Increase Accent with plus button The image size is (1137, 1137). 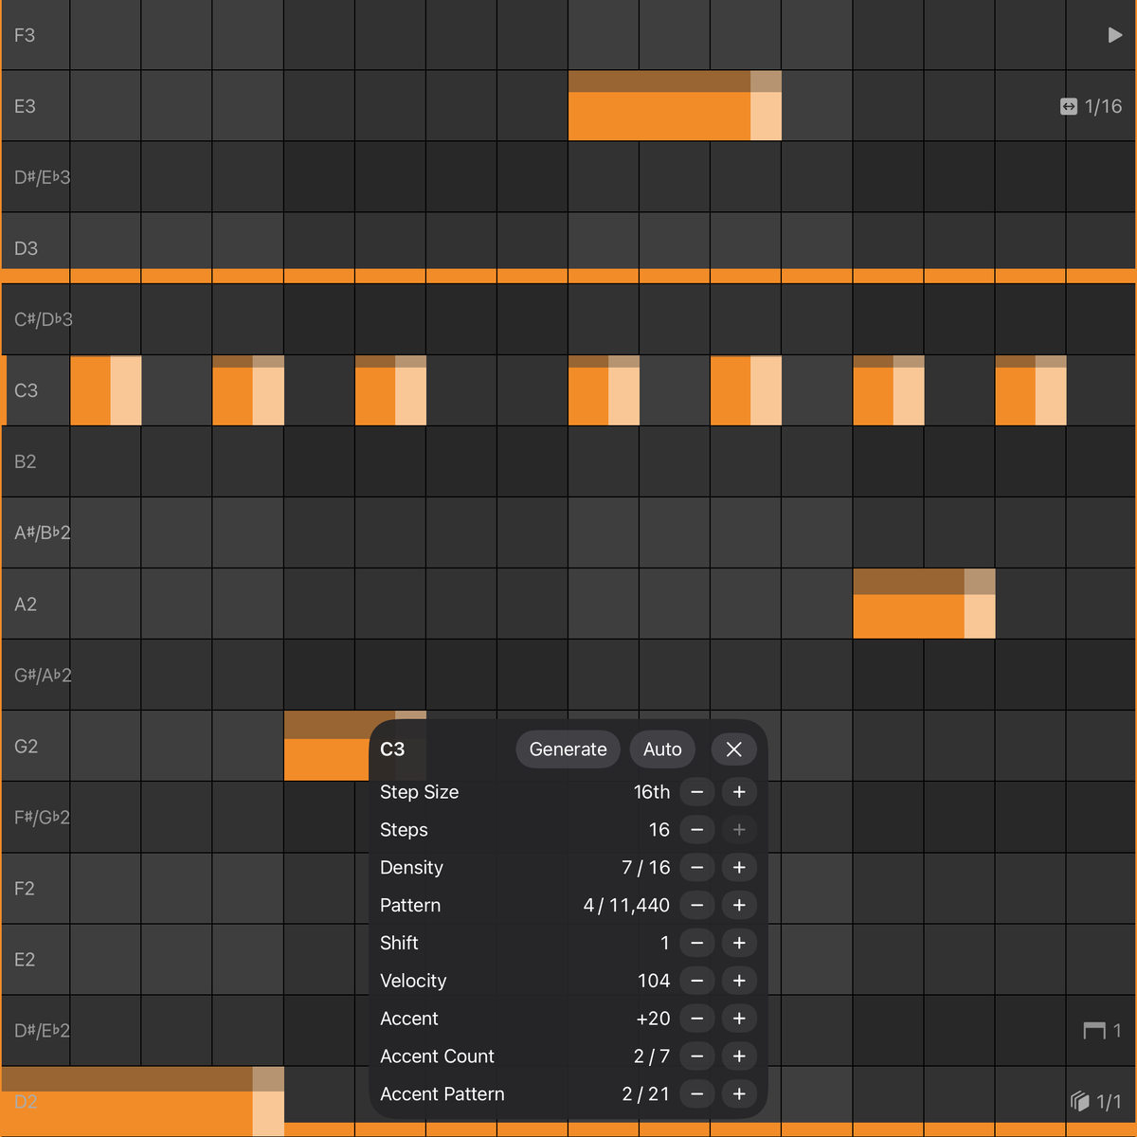[x=739, y=1019]
